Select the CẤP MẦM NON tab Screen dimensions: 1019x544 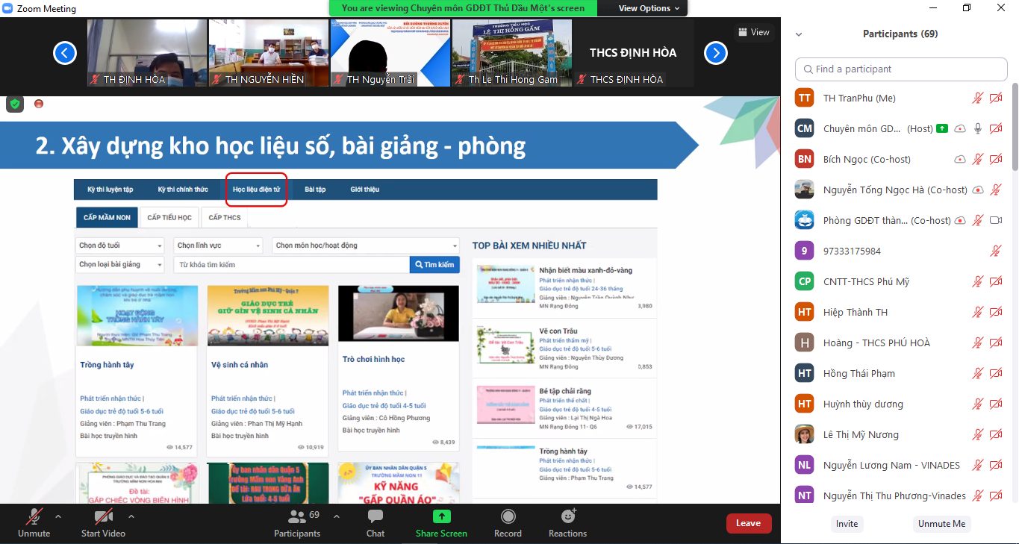click(107, 217)
